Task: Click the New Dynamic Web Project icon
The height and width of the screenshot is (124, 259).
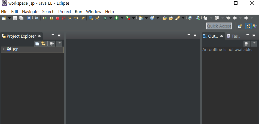Action: pyautogui.click(x=141, y=18)
